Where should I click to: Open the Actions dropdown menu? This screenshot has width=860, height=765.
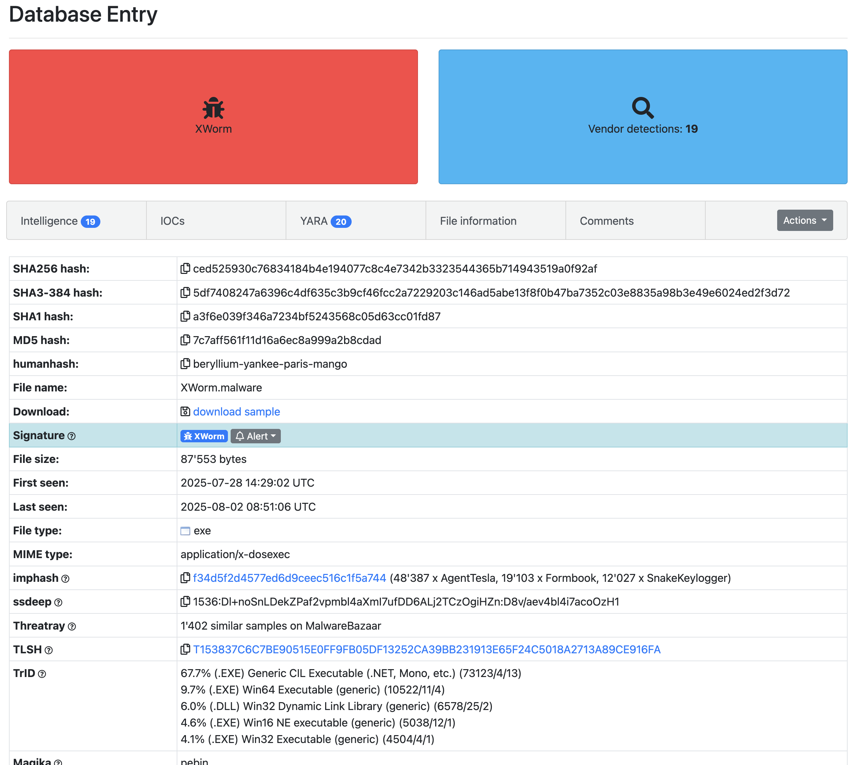(x=804, y=220)
